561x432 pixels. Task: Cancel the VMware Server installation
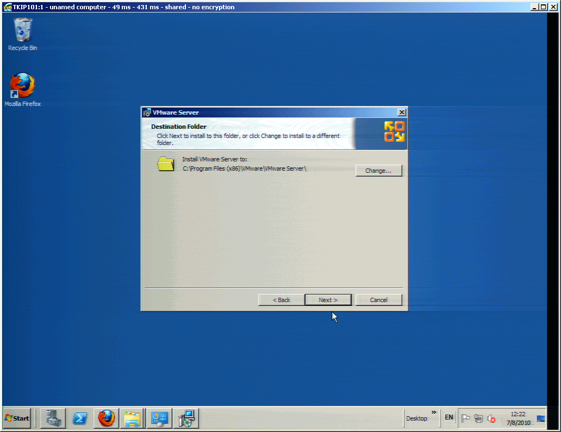(378, 299)
